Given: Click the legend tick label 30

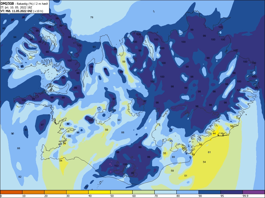Looking at the screenshot, I should pyautogui.click(x=68, y=196).
